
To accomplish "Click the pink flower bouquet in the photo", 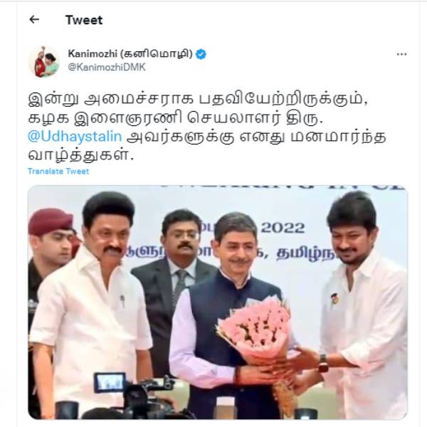I will 255,327.
